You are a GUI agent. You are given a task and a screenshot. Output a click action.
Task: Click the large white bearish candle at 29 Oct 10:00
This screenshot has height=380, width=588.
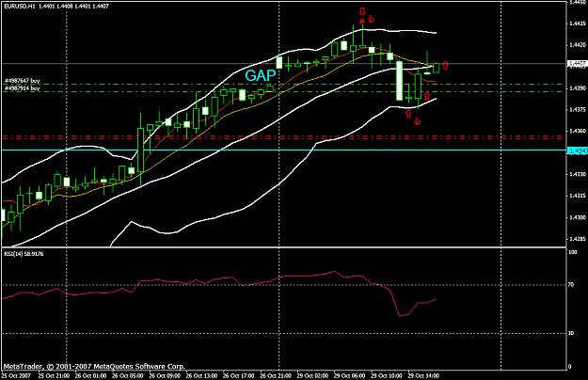coord(400,81)
